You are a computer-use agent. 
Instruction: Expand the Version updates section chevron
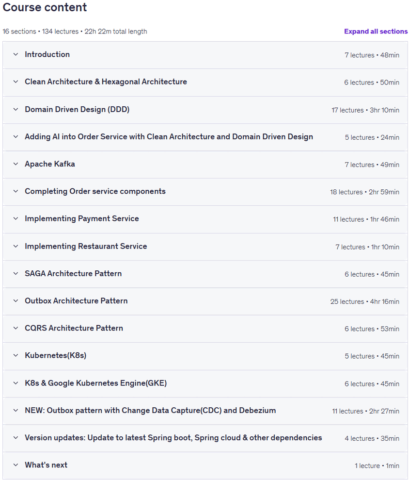pyautogui.click(x=16, y=438)
